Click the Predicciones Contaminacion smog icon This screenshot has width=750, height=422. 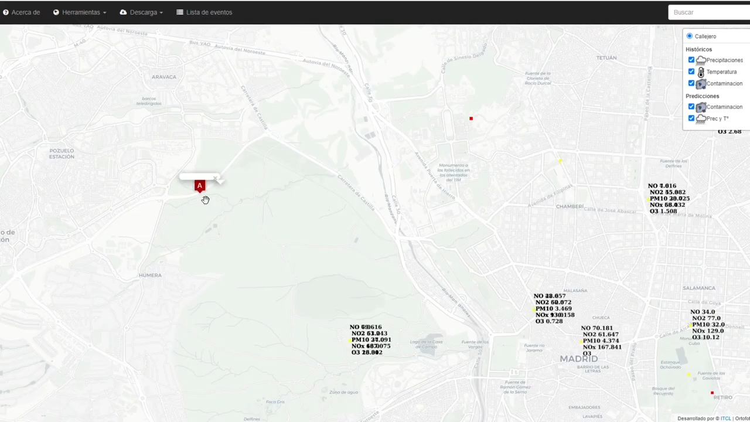(x=701, y=107)
